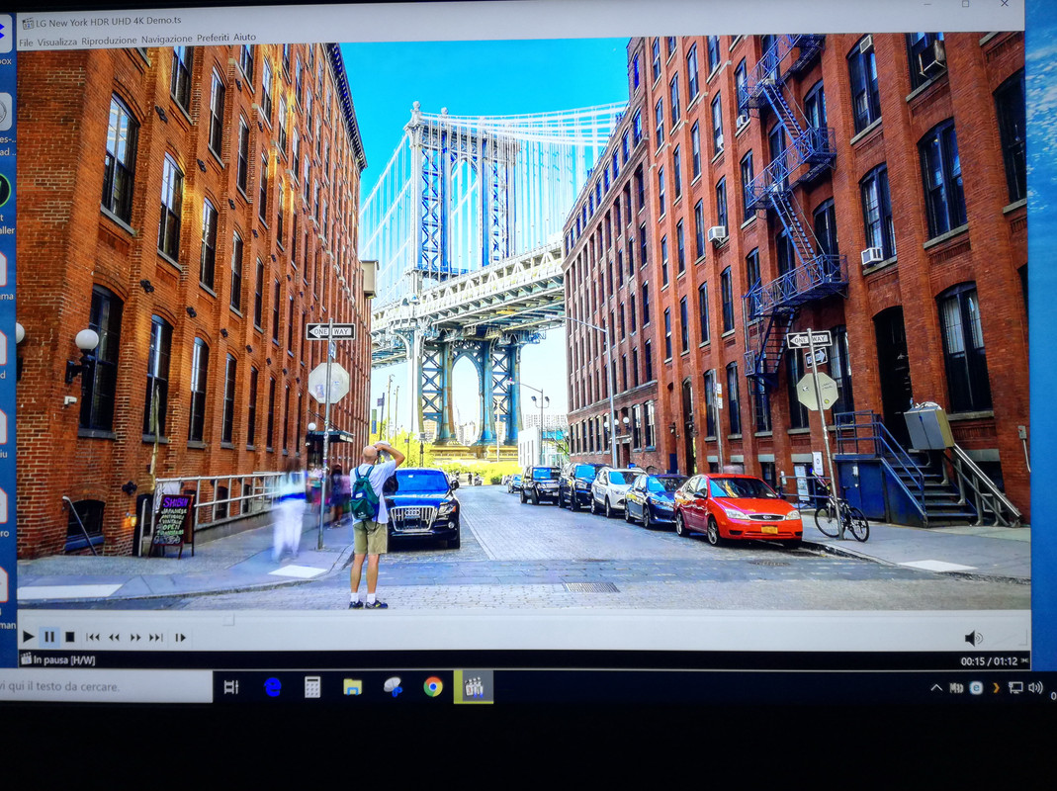Toggle the time display 00:15 / 01:12

(x=989, y=661)
